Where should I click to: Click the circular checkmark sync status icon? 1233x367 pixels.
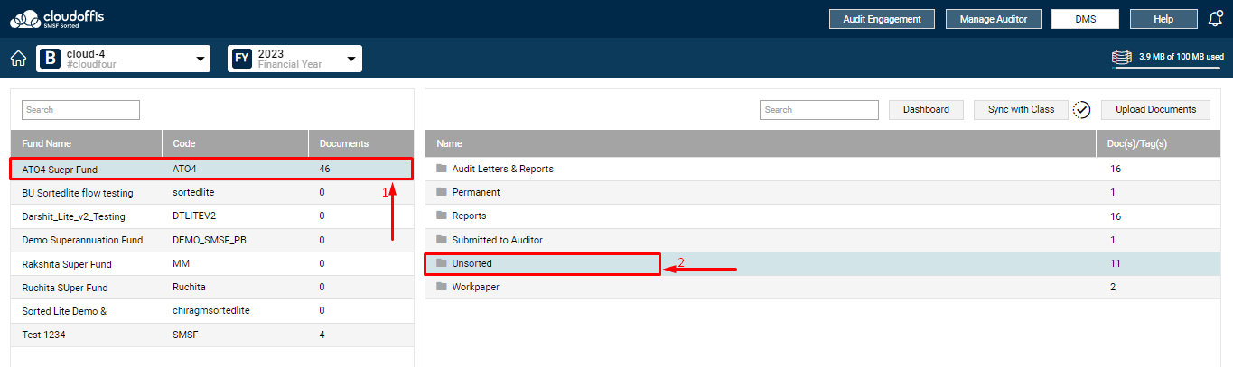1082,109
